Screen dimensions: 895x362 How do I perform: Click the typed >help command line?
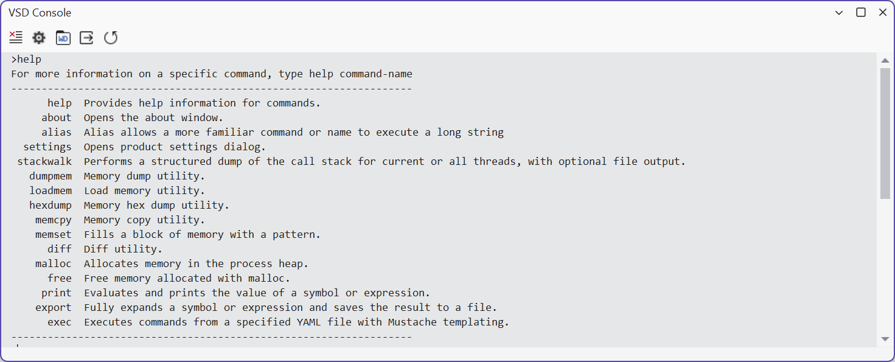26,59
